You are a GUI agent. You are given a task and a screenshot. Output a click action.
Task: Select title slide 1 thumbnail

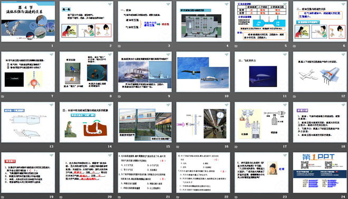(x=28, y=22)
